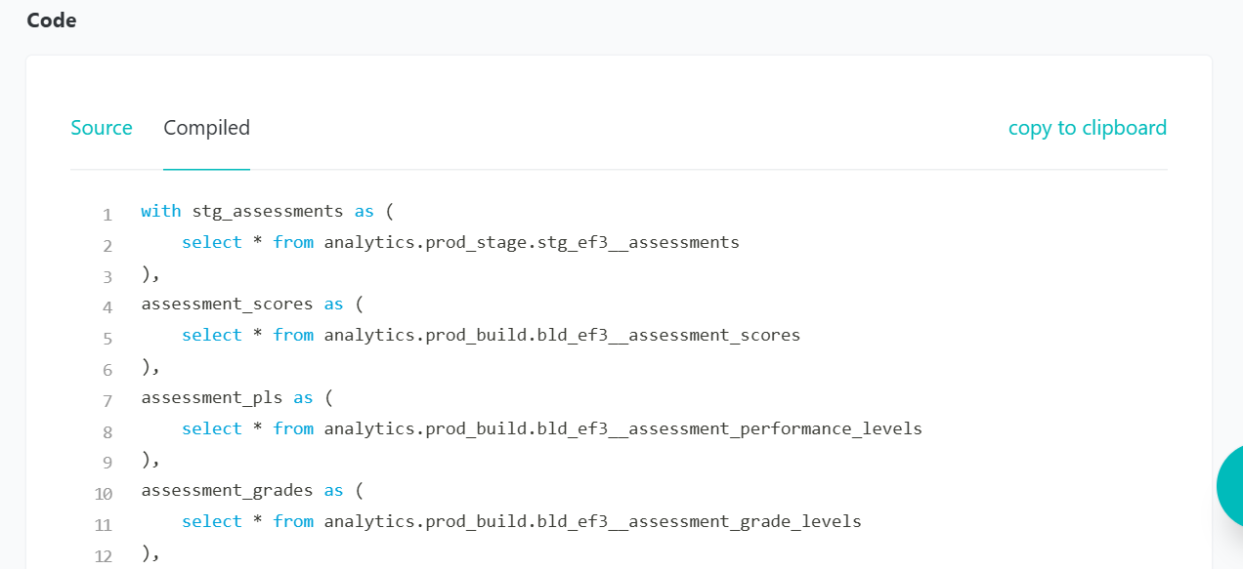
Task: Click line number 1 in the gutter
Action: point(107,213)
